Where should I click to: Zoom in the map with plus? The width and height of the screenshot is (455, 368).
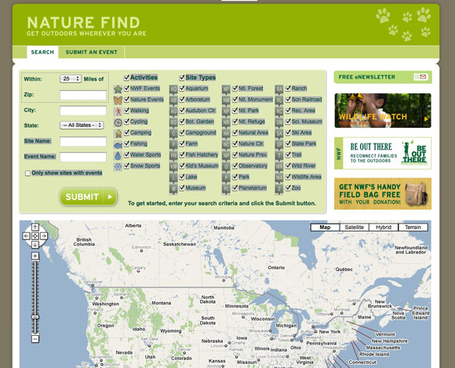pyautogui.click(x=35, y=256)
